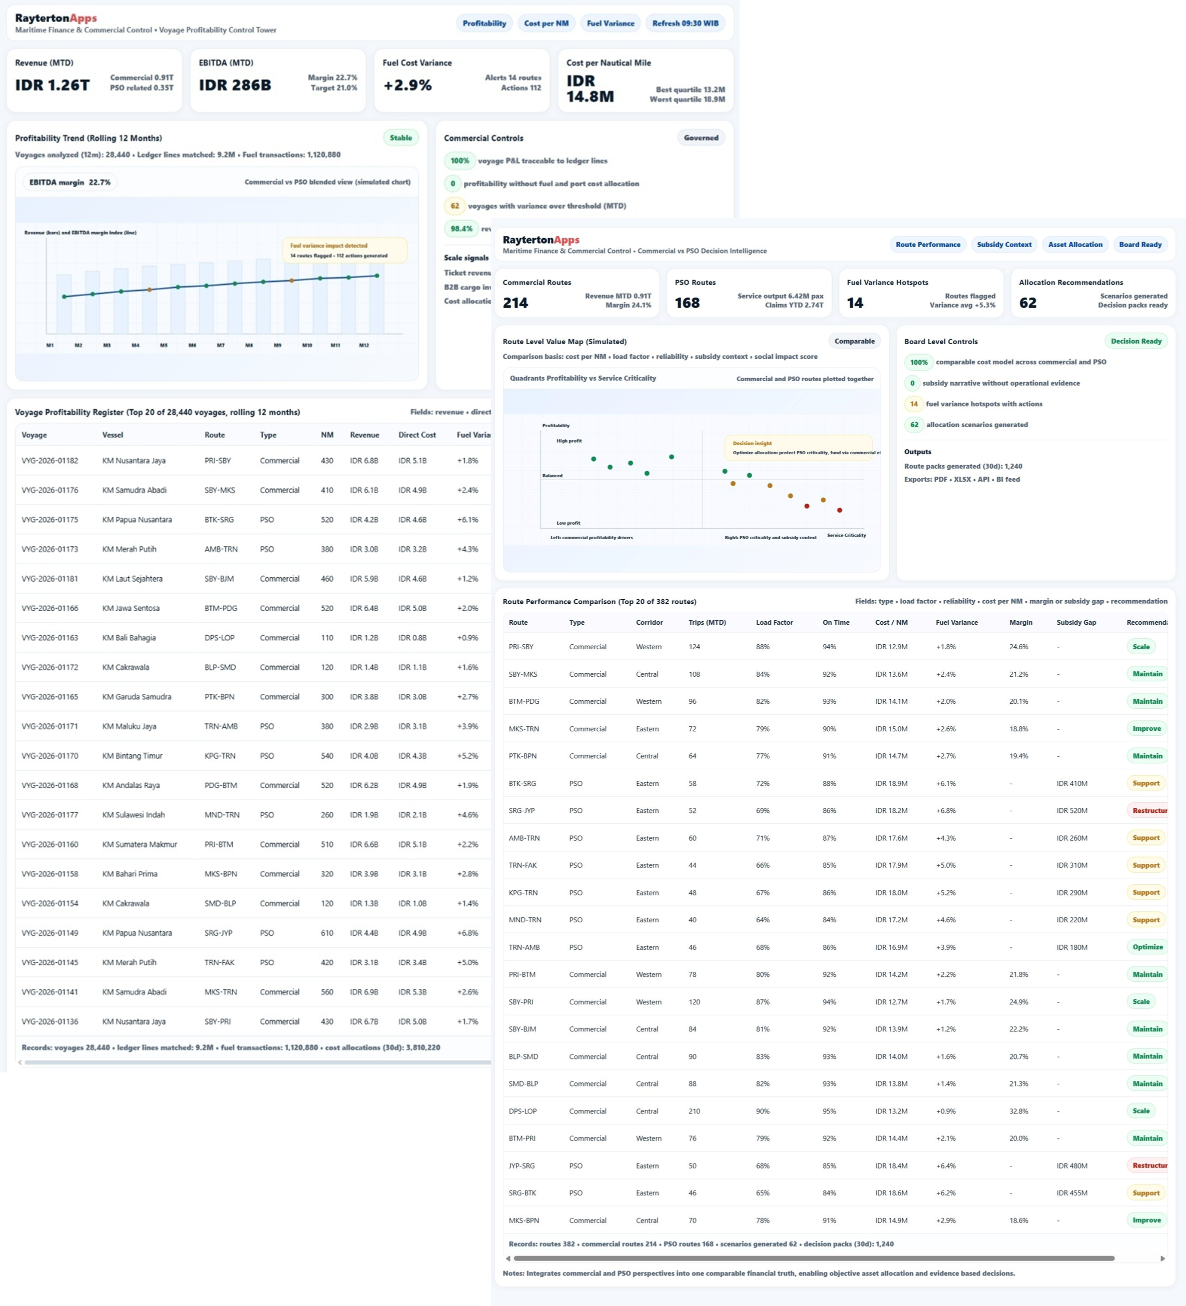
Task: Click the lowest red dot in the quadrant chart
Action: (839, 510)
